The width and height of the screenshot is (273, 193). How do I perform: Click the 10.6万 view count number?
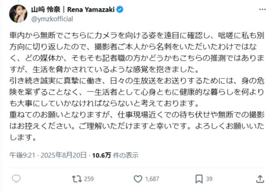click(x=102, y=155)
